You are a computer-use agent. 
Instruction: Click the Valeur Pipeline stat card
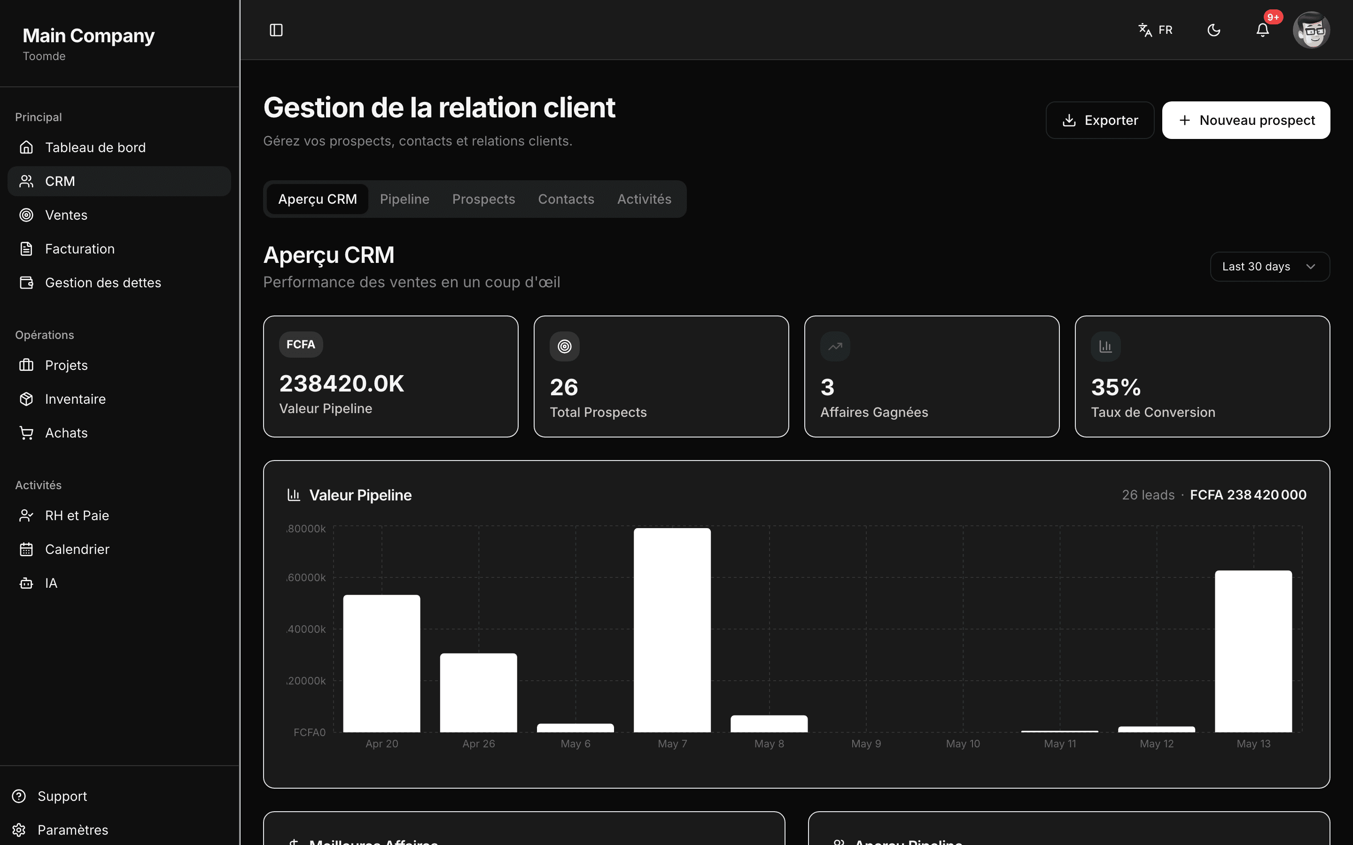pyautogui.click(x=390, y=376)
